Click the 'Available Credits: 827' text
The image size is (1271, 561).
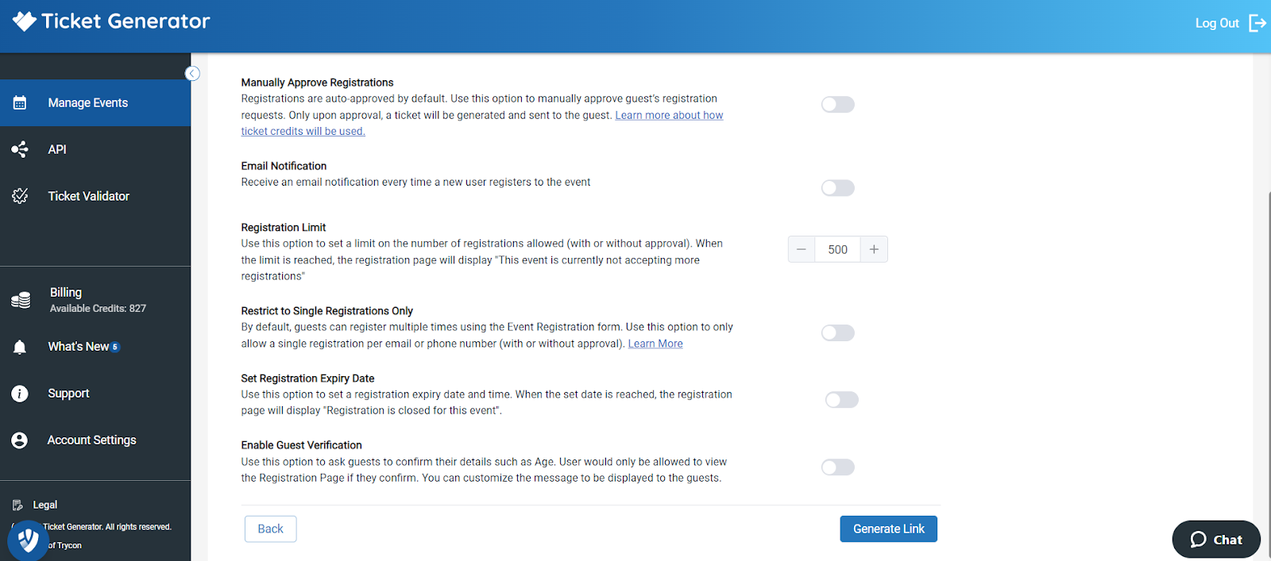(x=98, y=309)
